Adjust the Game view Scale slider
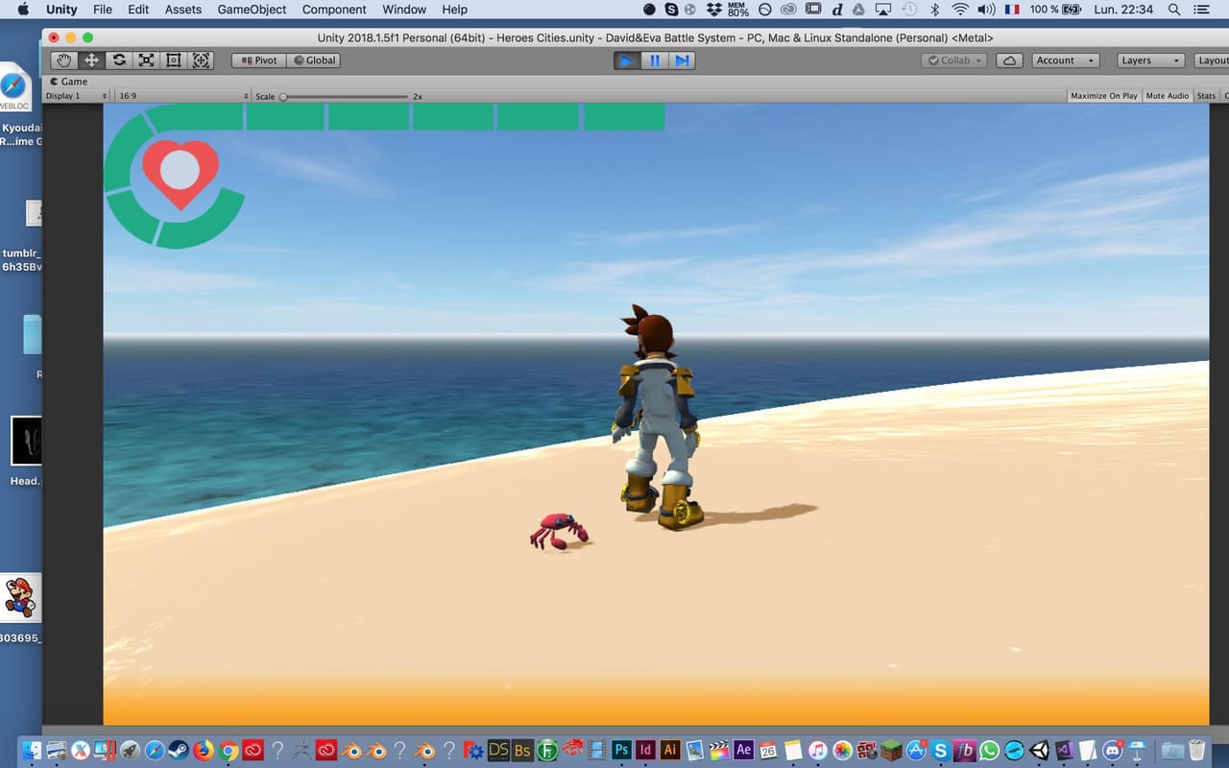 [346, 96]
